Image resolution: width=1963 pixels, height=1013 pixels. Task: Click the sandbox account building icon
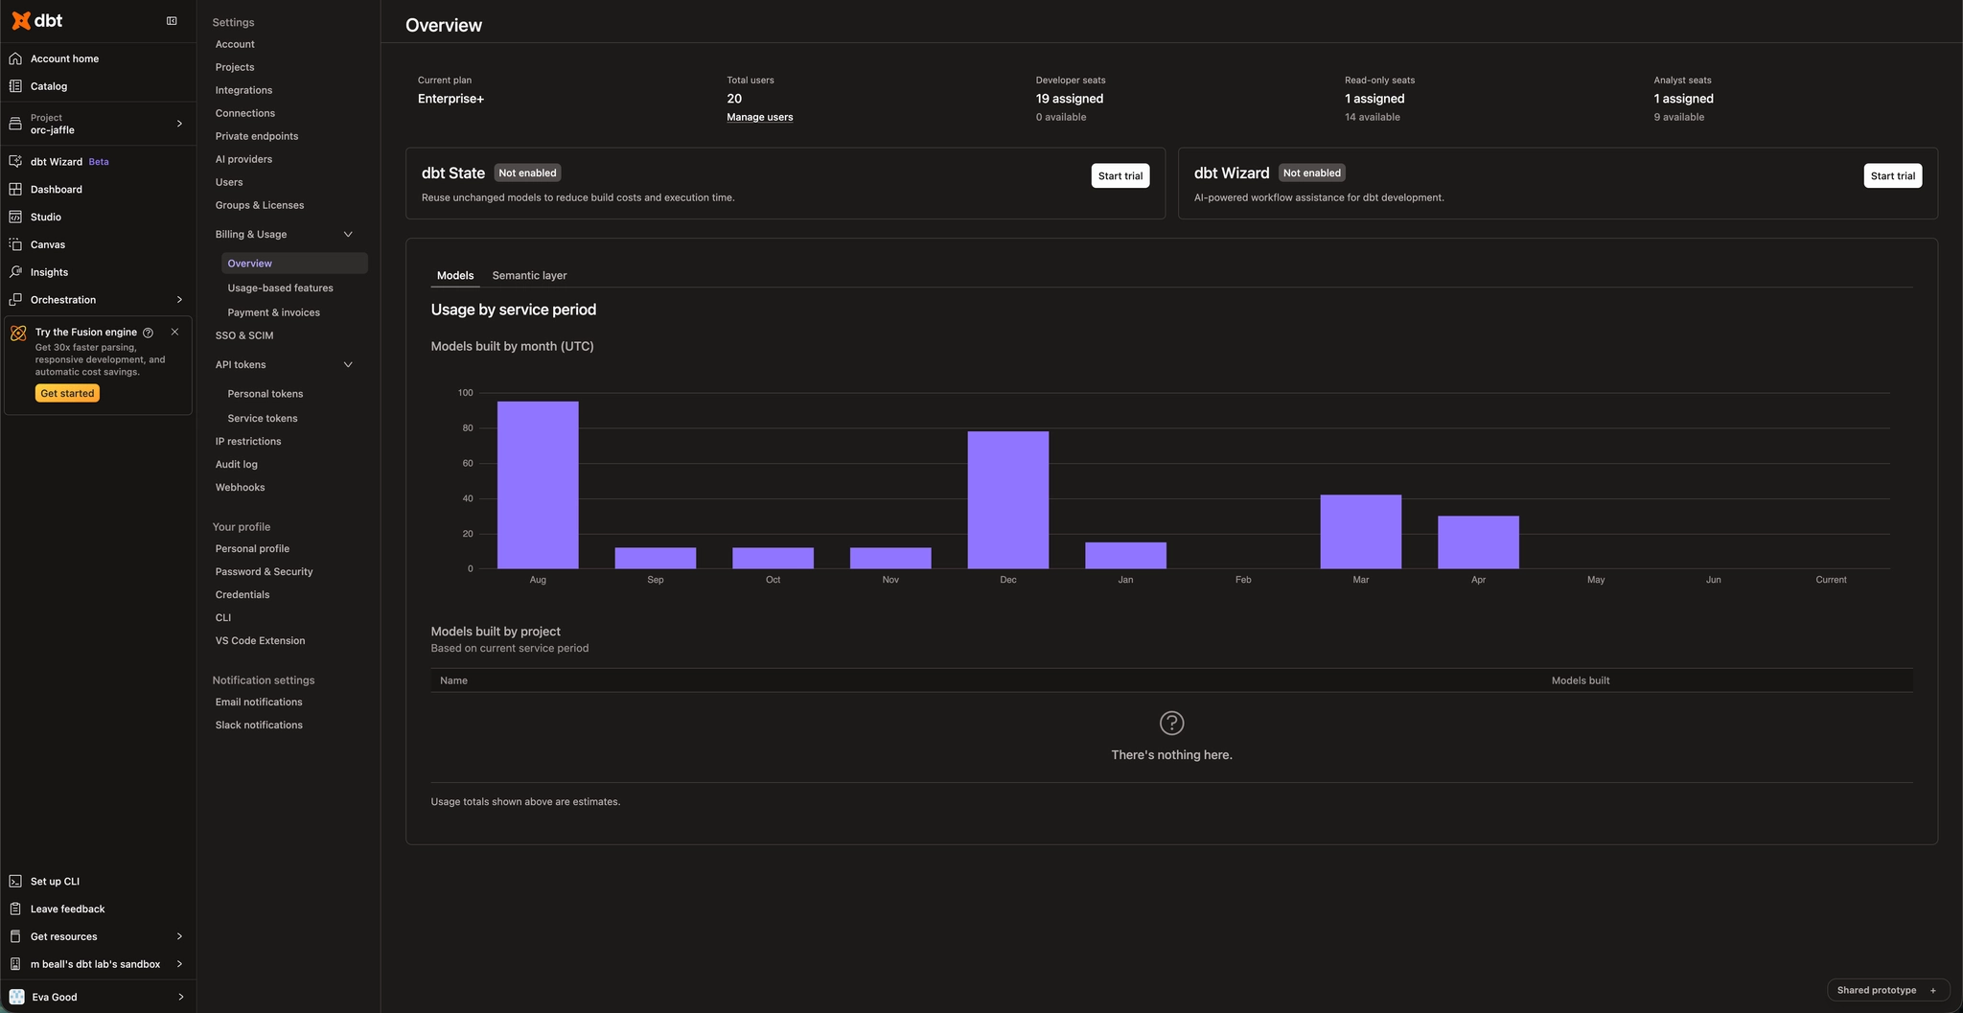coord(15,964)
